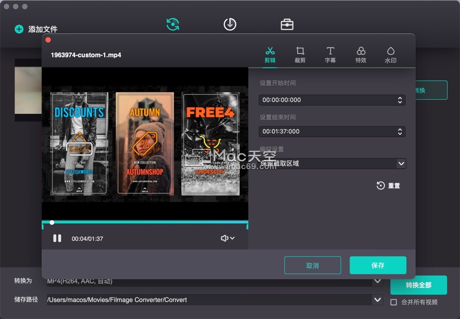Click the 保存 save button

(378, 265)
